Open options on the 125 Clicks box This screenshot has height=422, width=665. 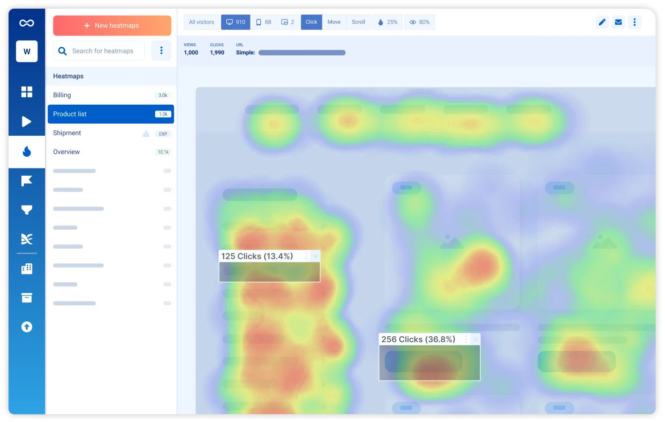tap(306, 256)
